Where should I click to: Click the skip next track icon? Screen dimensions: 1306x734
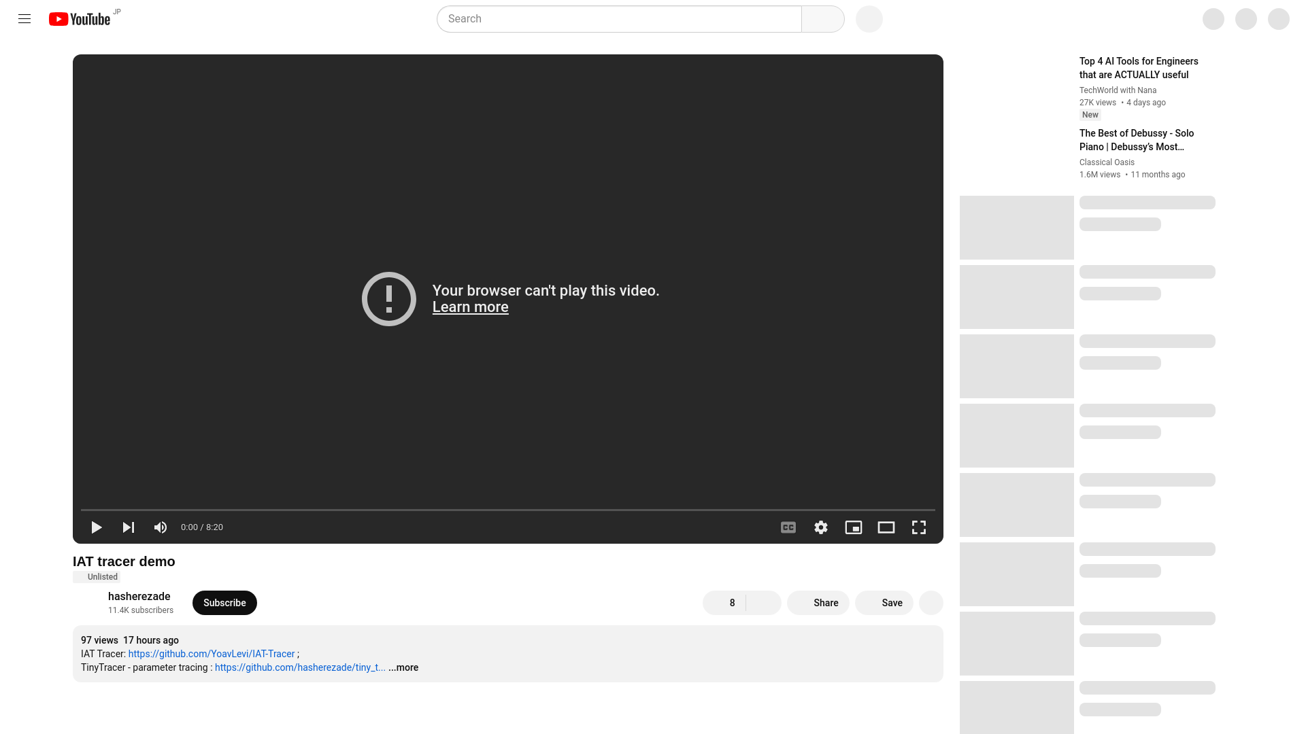pyautogui.click(x=129, y=527)
